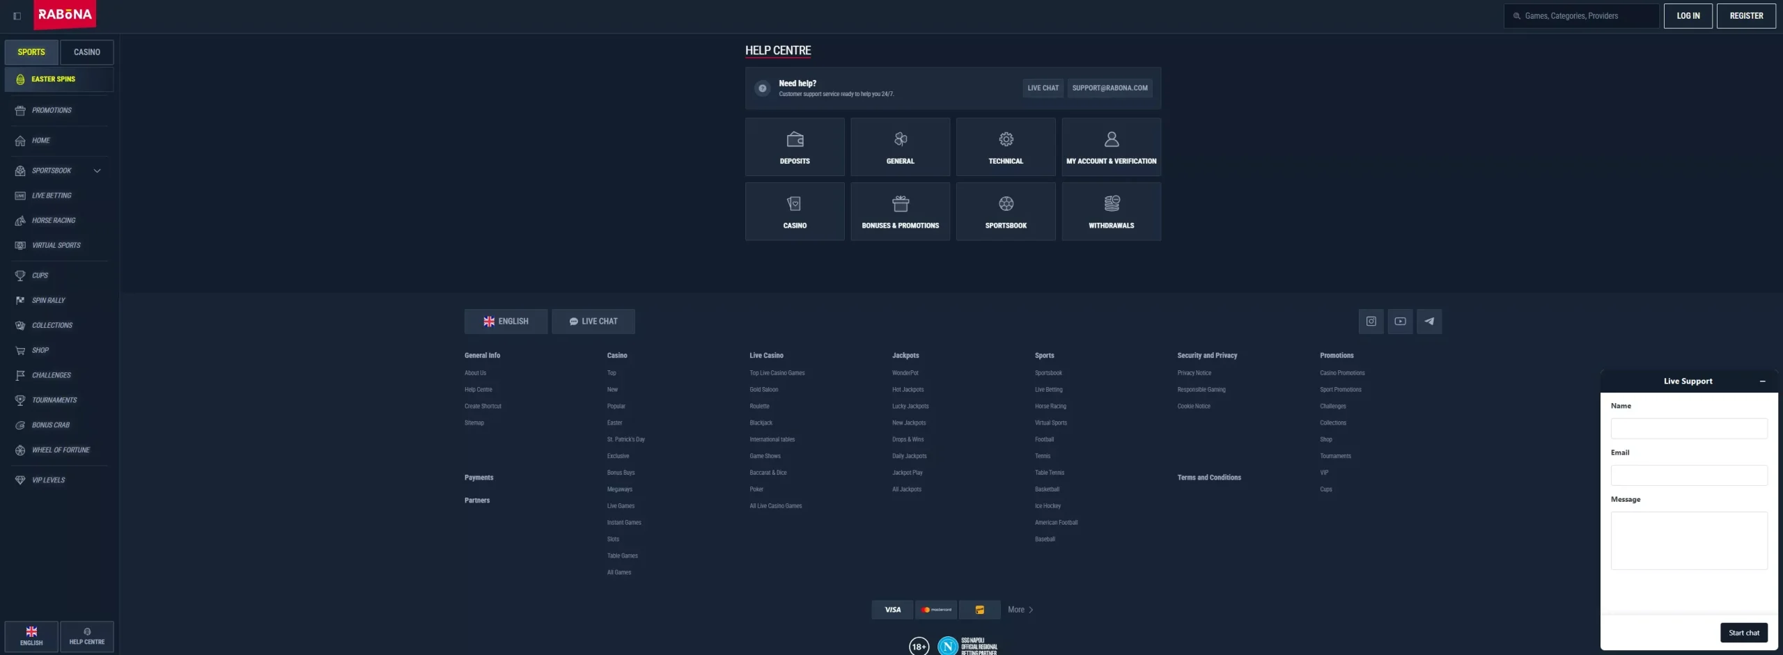Open the Payments footer heading link
Screen dimensions: 1783x655
click(x=478, y=478)
